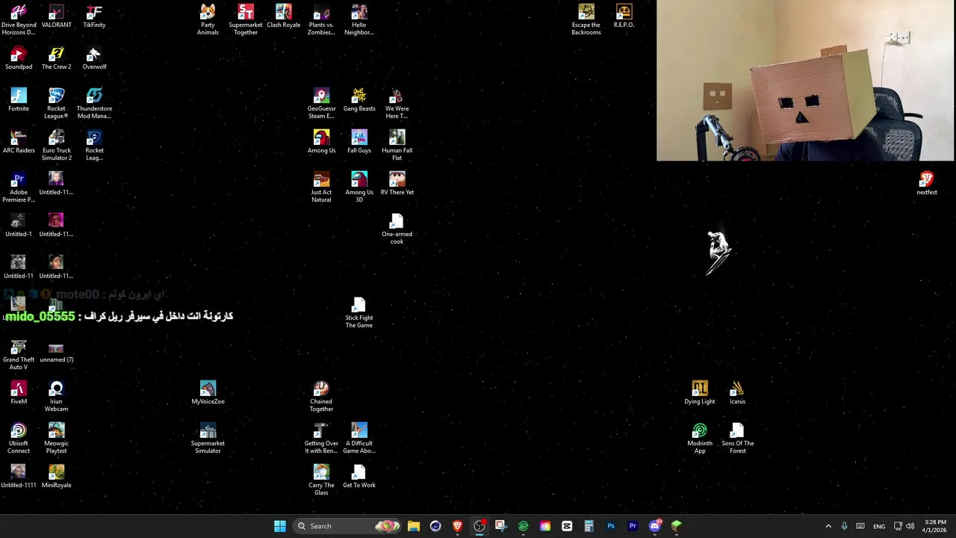Select the Supermarket Simulator icon
The image size is (956, 538).
click(x=208, y=438)
